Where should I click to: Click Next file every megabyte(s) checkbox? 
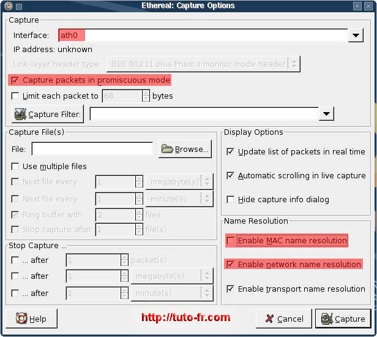(15, 181)
